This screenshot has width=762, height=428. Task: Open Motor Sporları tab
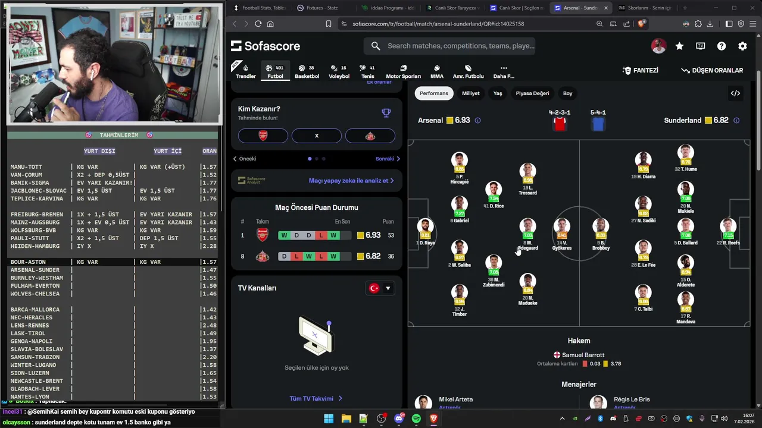(403, 71)
